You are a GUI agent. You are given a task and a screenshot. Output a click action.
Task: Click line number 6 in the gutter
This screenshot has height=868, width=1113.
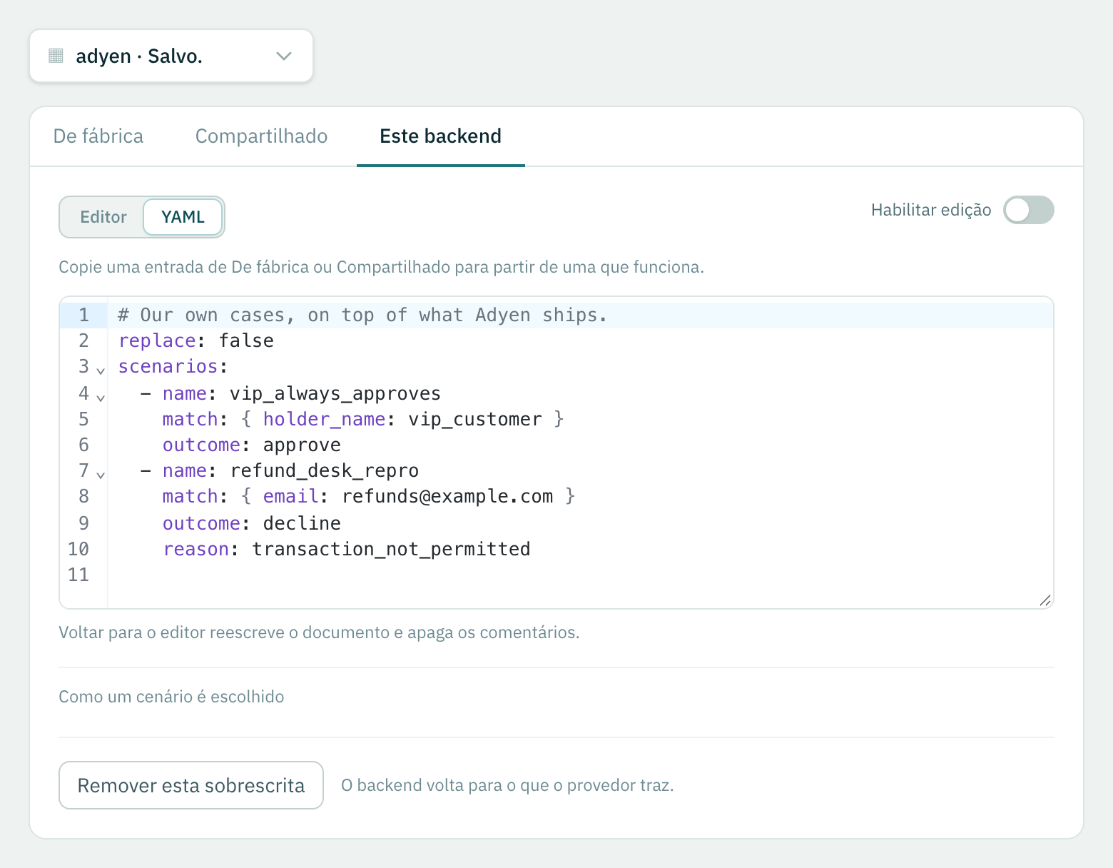[83, 445]
